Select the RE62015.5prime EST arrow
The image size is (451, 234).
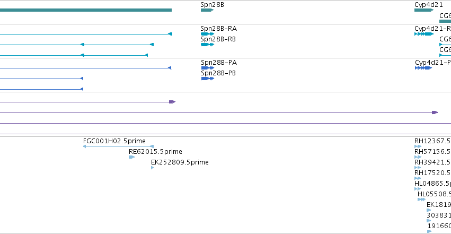(132, 157)
